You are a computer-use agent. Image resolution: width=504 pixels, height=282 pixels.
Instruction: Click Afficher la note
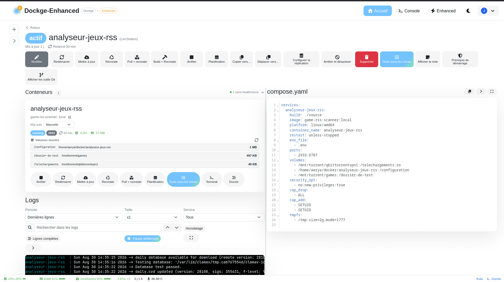[x=428, y=59]
